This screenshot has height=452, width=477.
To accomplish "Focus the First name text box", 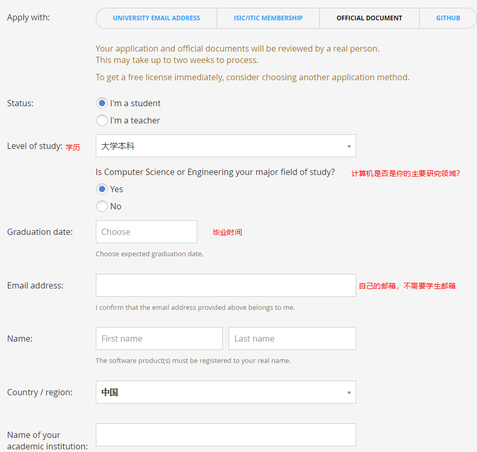I will point(159,338).
